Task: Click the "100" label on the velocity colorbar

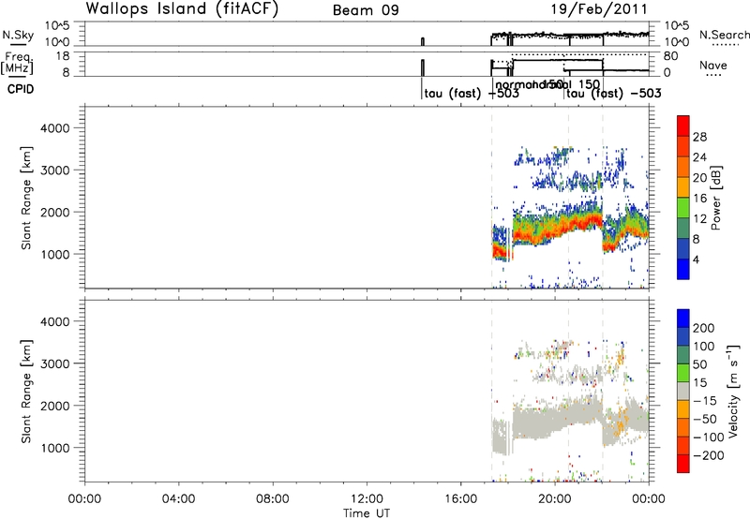Action: tap(704, 347)
